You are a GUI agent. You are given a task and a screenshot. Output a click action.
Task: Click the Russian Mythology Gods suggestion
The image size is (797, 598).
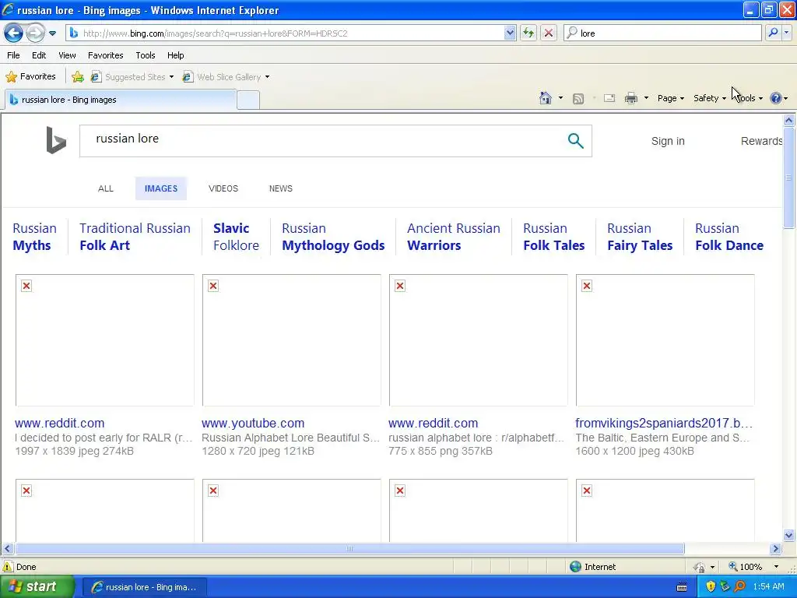(333, 237)
